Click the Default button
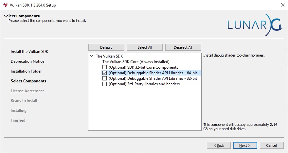 (106, 47)
